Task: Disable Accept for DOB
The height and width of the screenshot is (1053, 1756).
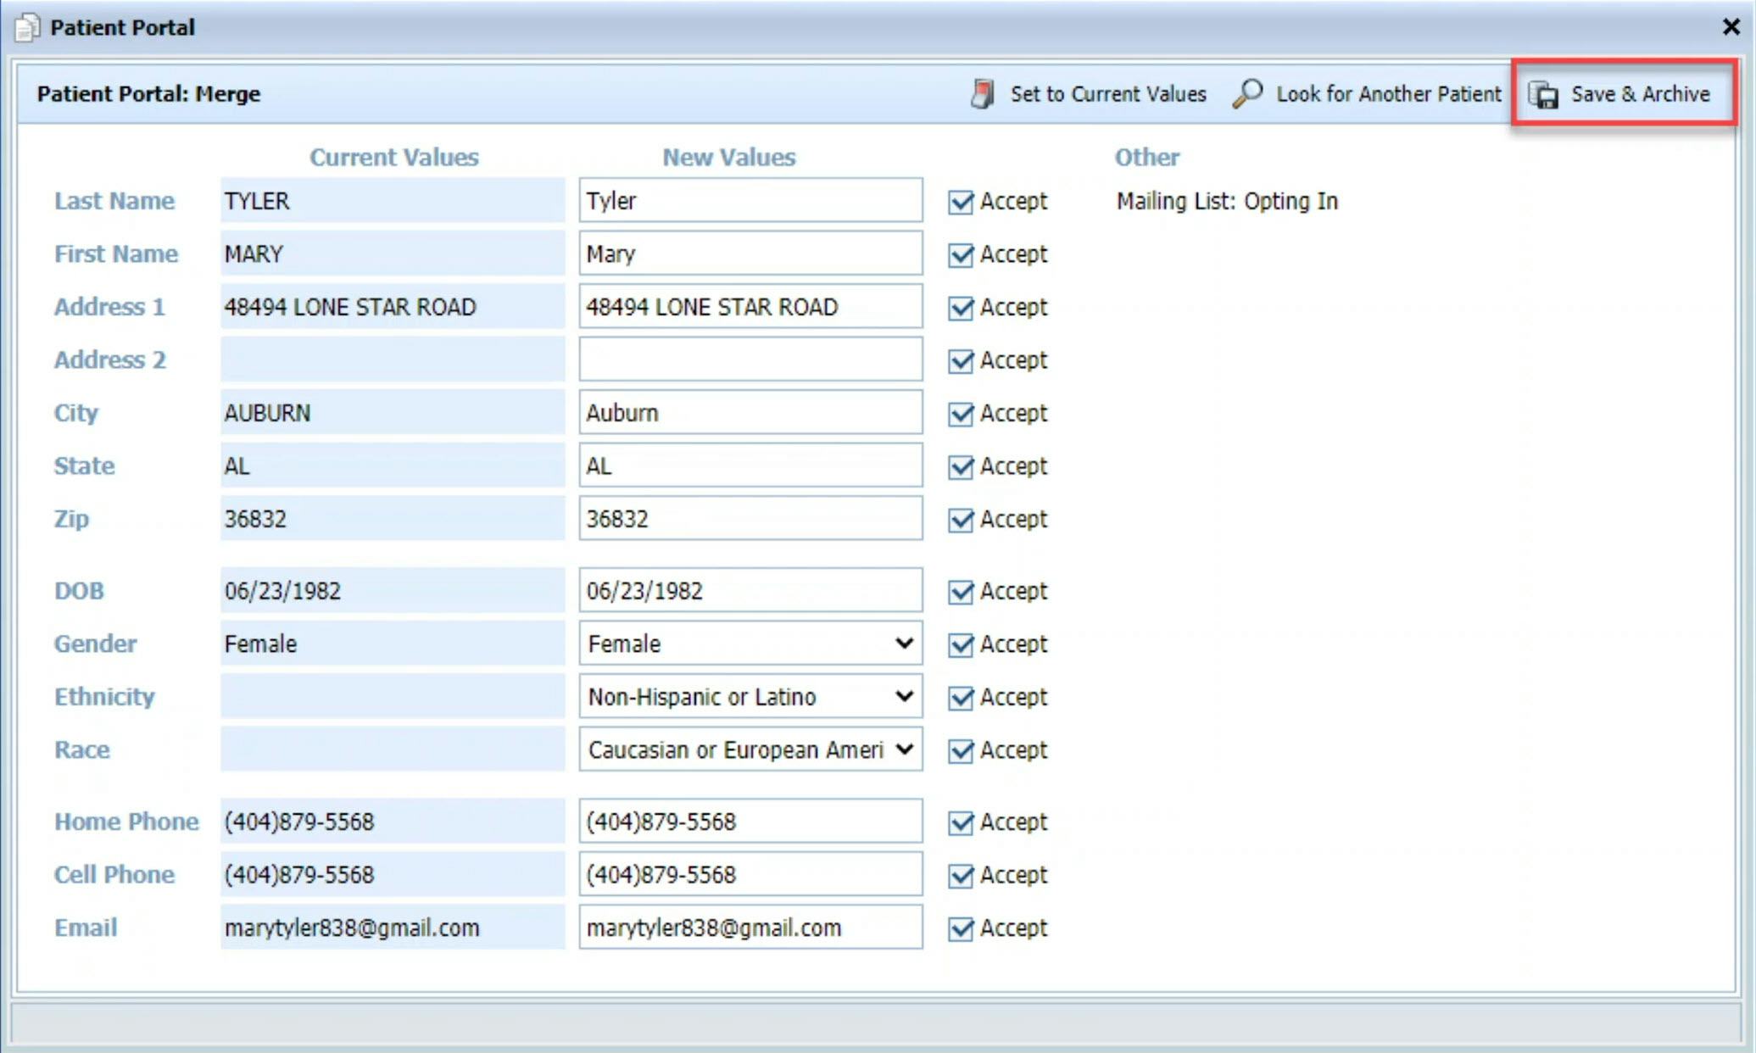Action: pos(960,592)
